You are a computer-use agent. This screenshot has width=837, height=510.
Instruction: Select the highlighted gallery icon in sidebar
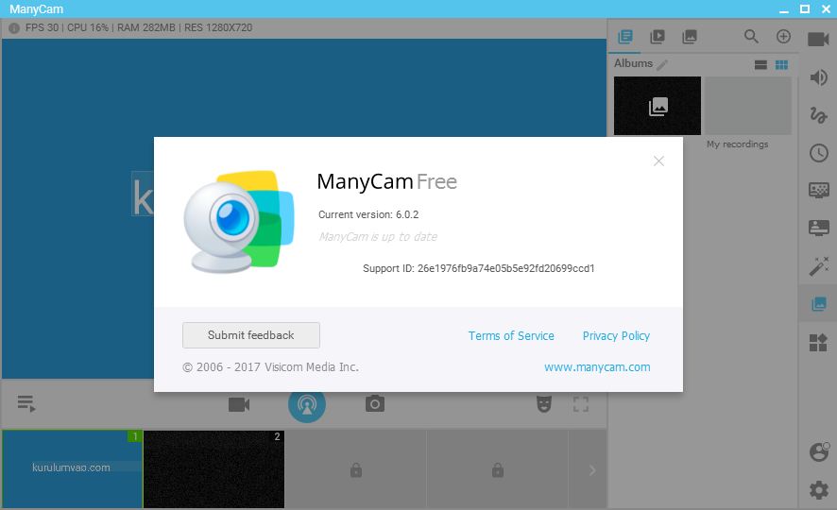[818, 304]
